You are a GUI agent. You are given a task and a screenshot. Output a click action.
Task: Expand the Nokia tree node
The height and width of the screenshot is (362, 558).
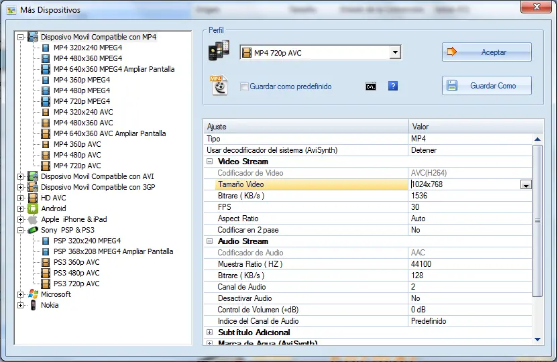(20, 305)
